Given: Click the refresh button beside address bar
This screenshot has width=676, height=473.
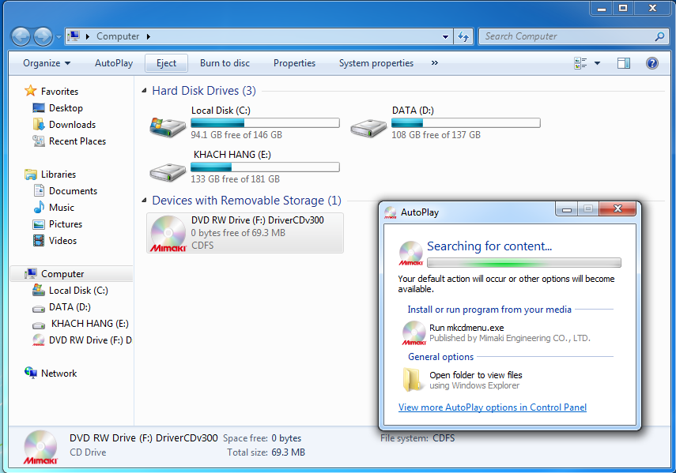Looking at the screenshot, I should (464, 36).
